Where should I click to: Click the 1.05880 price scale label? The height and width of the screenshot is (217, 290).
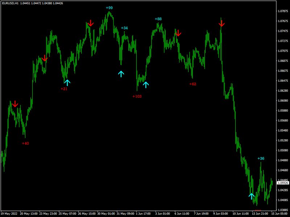(x=283, y=111)
